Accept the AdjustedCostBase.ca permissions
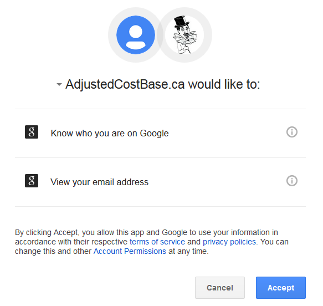 click(281, 288)
